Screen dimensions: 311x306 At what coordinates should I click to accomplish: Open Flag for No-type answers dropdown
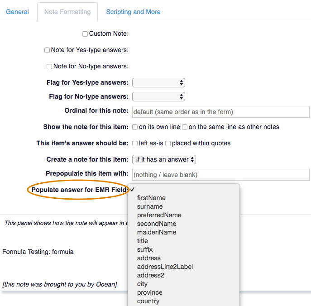point(158,97)
